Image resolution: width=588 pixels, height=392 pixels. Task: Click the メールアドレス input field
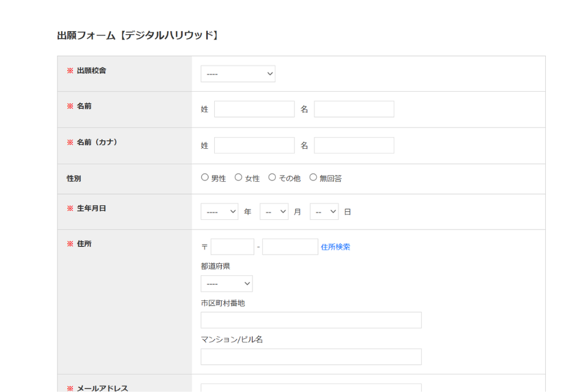311,388
